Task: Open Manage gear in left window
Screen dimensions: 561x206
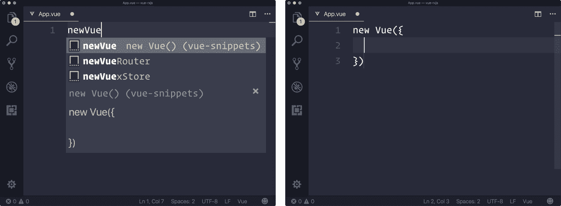Action: coord(11,184)
